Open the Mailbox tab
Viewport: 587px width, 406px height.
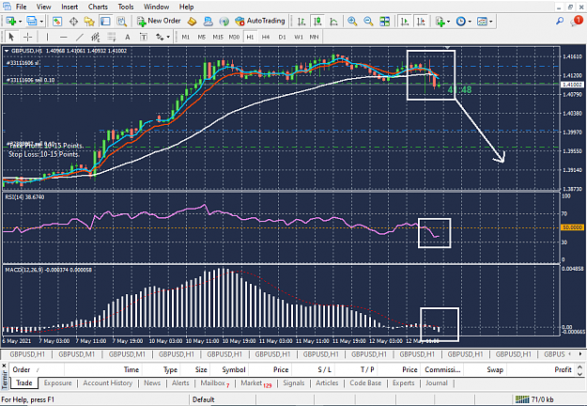(x=215, y=383)
